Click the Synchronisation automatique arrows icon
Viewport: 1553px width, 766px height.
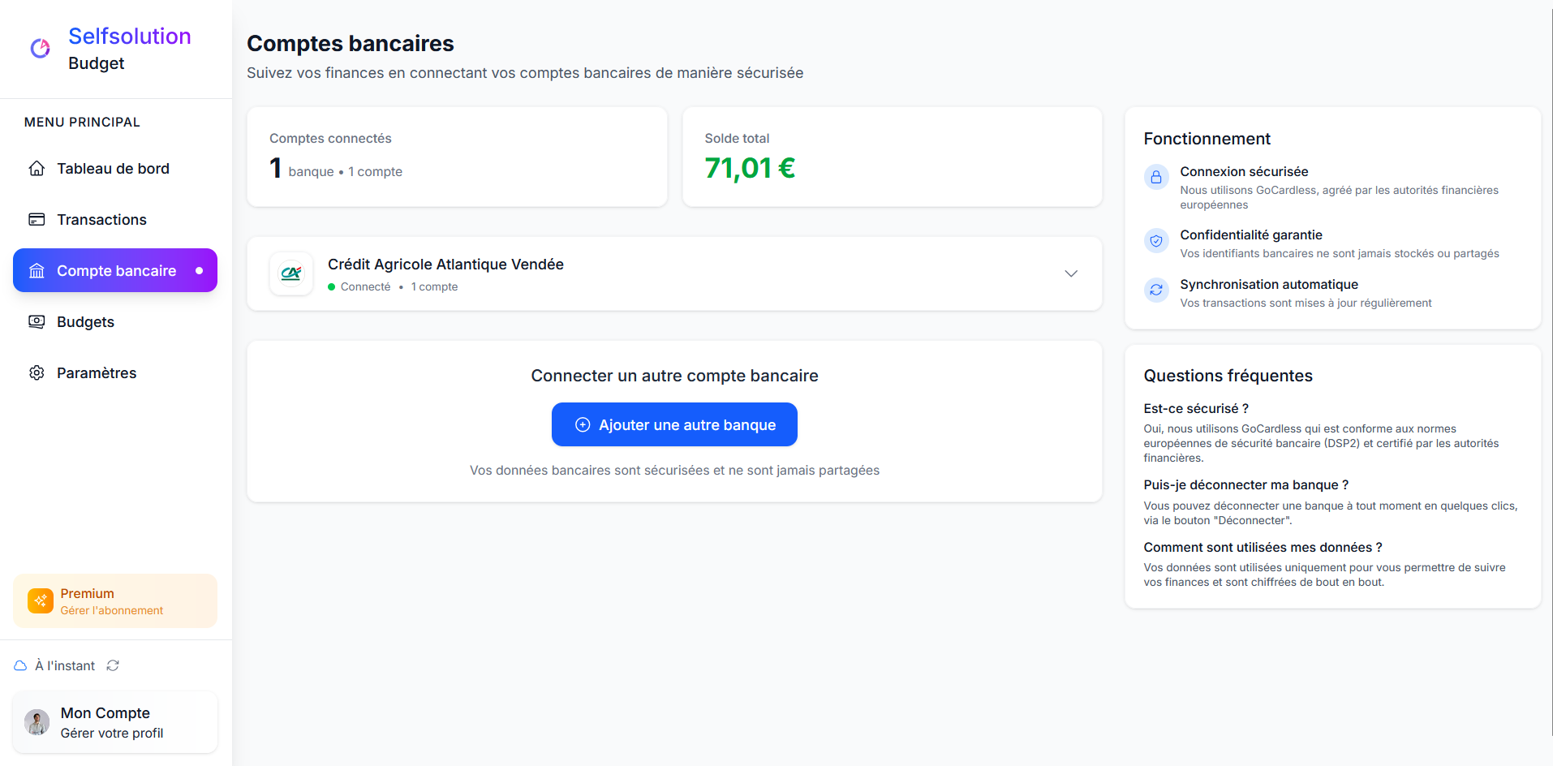tap(1156, 290)
